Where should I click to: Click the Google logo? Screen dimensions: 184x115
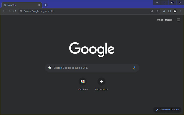click(92, 49)
